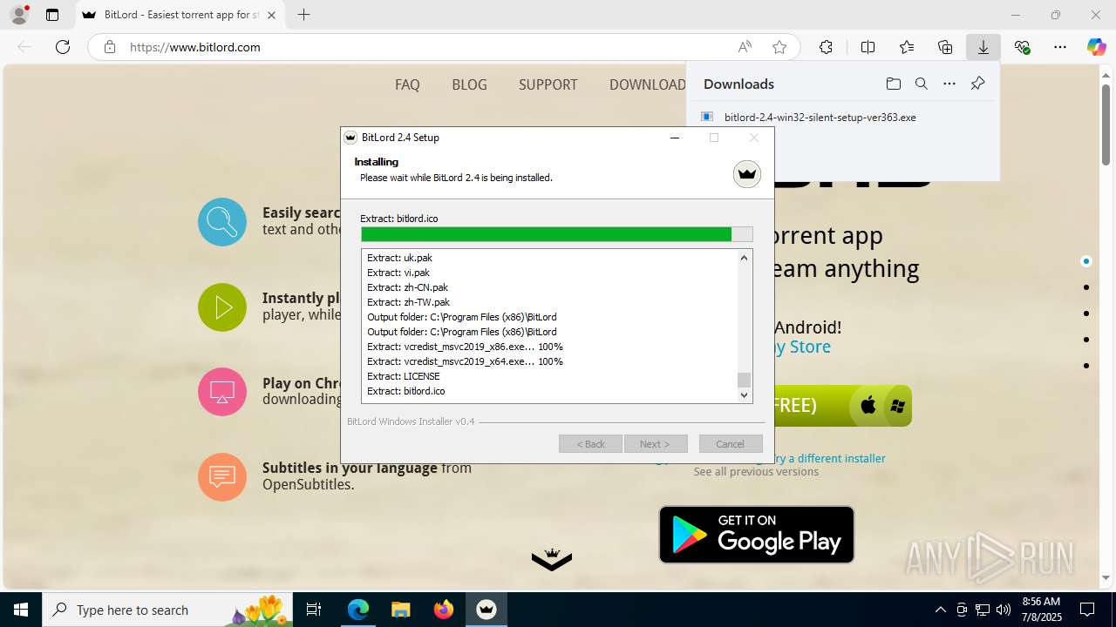The height and width of the screenshot is (627, 1116).
Task: Open FAQ page in site menu
Action: pos(407,84)
